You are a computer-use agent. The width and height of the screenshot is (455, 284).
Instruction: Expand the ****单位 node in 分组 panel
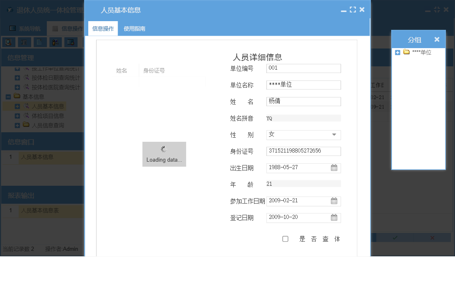tap(397, 53)
